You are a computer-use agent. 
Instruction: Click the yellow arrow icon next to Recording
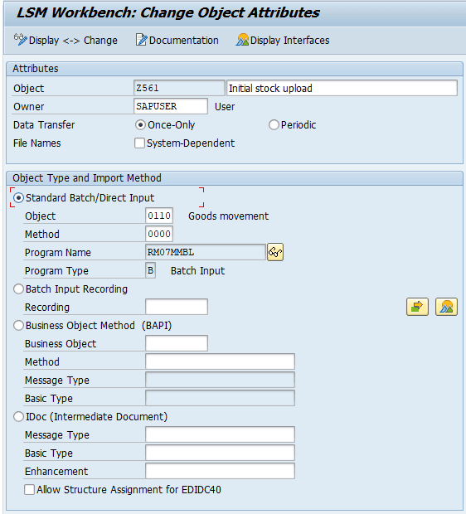417,307
